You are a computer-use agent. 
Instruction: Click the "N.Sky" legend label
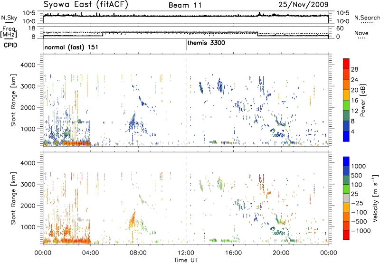[9, 18]
